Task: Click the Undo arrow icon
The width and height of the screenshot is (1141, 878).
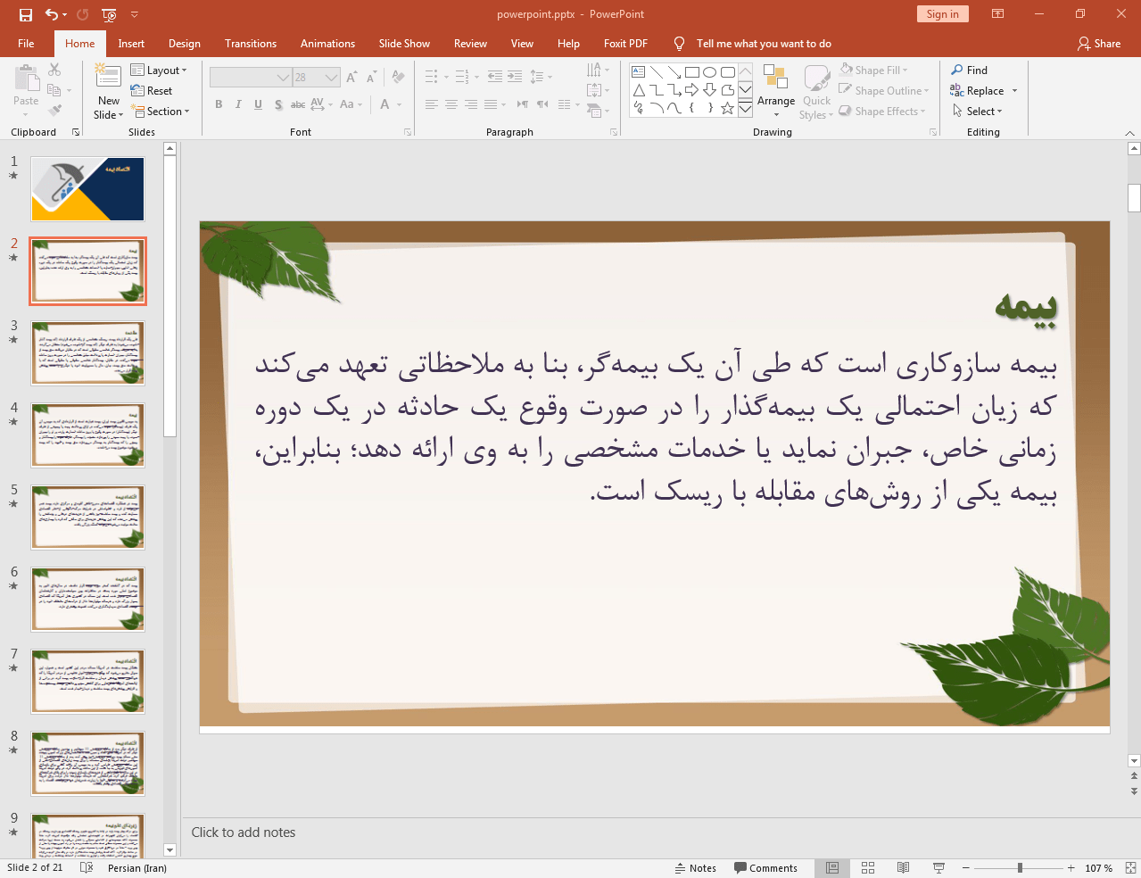Action: (52, 14)
